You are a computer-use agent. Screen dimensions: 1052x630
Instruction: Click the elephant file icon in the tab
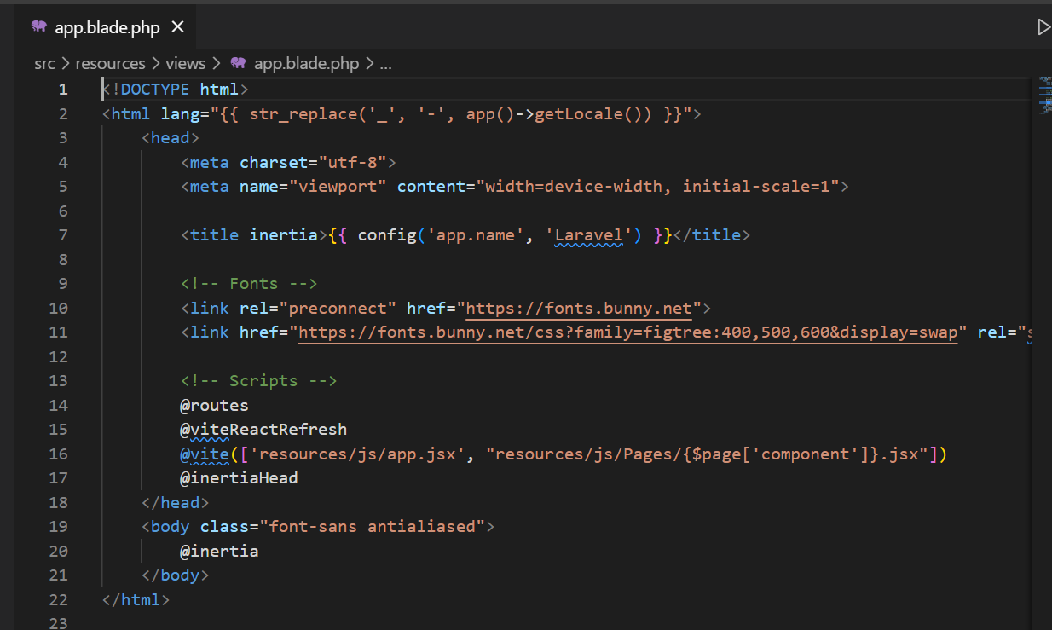pyautogui.click(x=38, y=27)
